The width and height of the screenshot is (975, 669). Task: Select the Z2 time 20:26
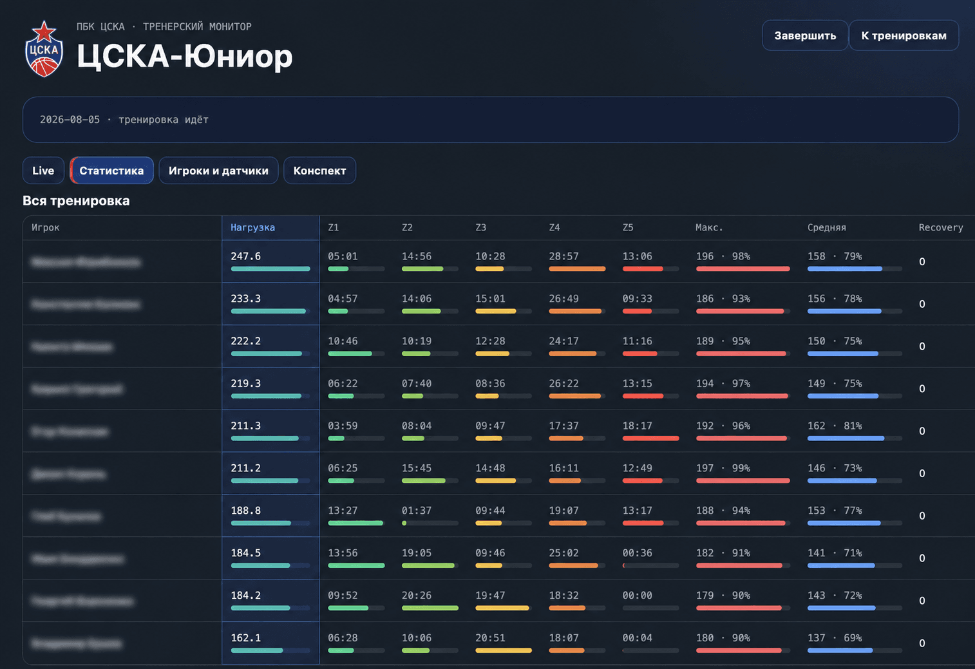417,596
